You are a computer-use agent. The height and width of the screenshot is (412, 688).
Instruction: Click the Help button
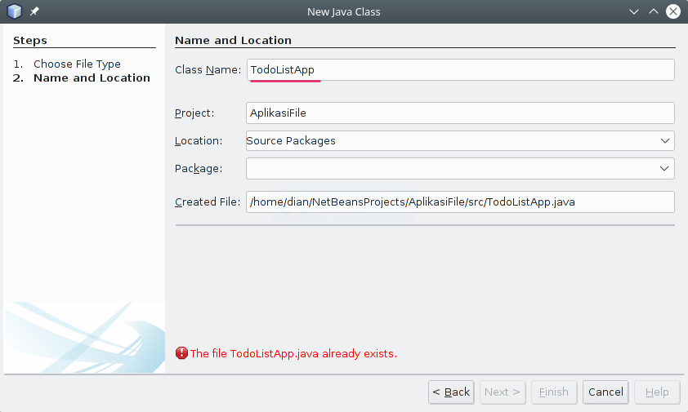pyautogui.click(x=657, y=392)
